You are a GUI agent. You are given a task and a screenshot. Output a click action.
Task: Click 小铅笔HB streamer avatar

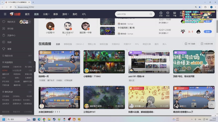50,26
